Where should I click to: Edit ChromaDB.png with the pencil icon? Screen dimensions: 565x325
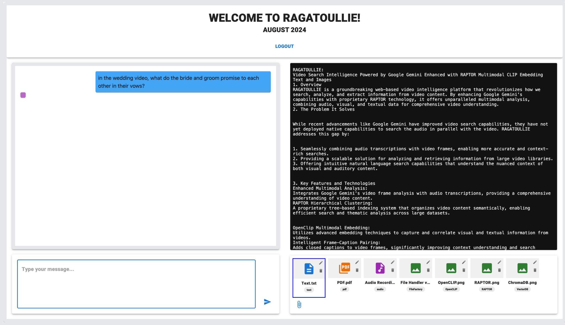click(535, 262)
